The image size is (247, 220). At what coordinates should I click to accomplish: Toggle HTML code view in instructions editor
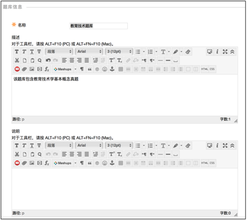pos(204,163)
